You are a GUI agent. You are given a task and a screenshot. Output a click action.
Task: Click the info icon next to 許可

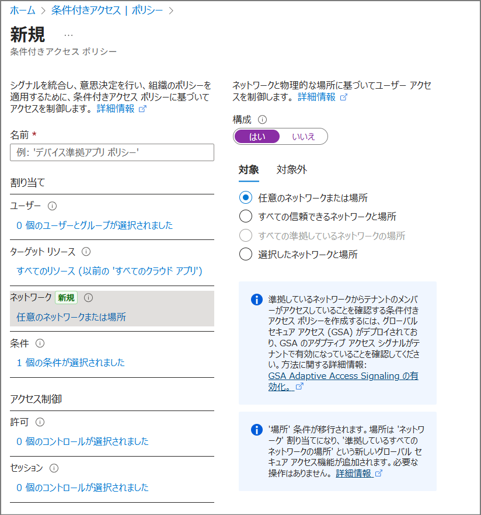(x=40, y=422)
